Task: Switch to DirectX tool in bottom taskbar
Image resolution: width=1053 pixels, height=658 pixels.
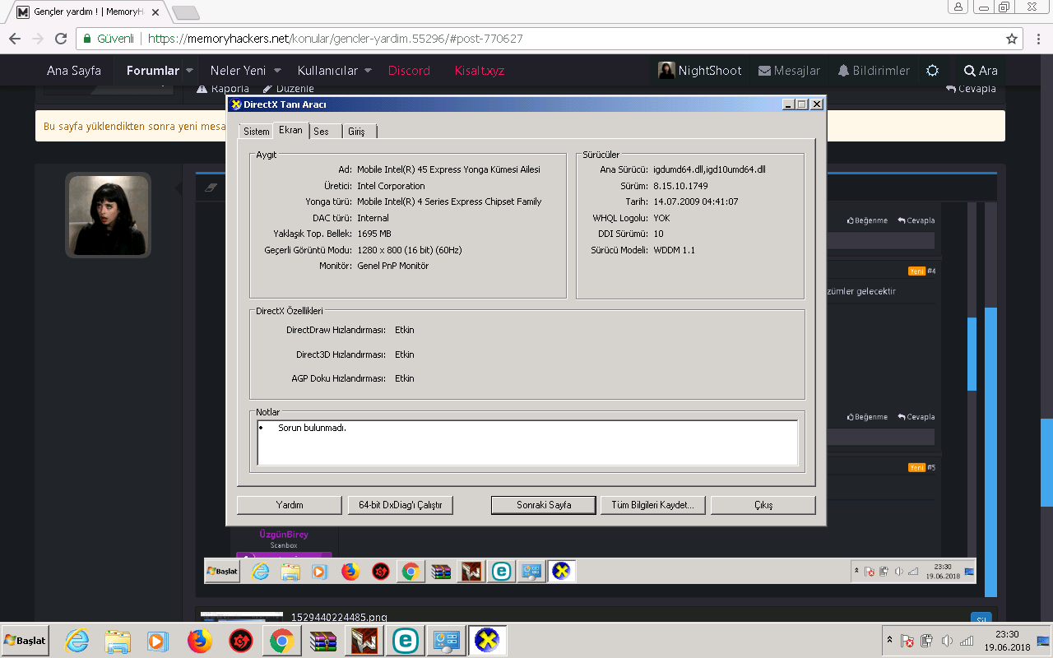Action: click(488, 641)
